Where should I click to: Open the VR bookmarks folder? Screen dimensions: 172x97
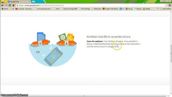coord(12,9)
